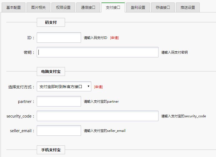Viewport: 216px width, 157px height.
Task: Focus the 码支付 ID input field
Action: [59, 38]
